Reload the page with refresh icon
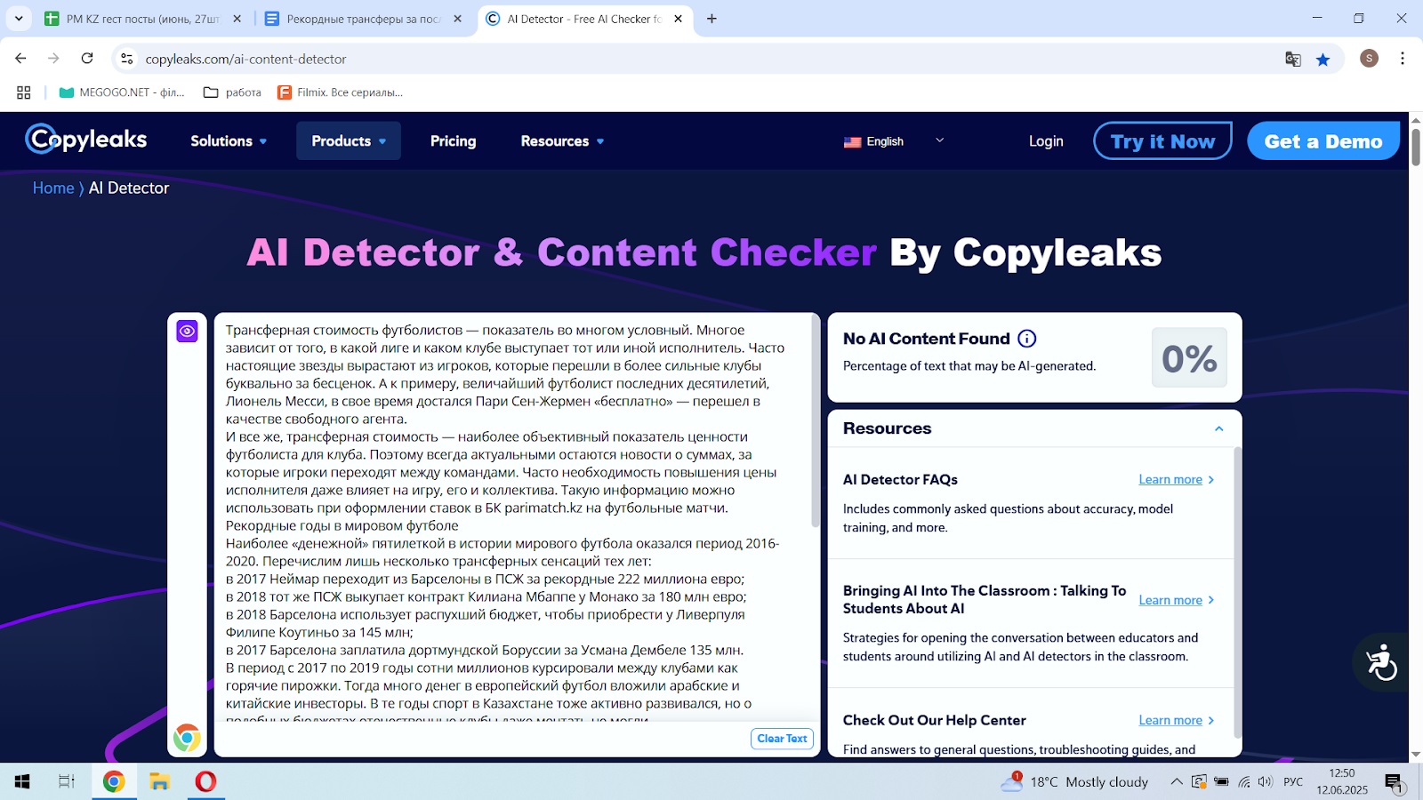This screenshot has width=1423, height=800. 87,59
